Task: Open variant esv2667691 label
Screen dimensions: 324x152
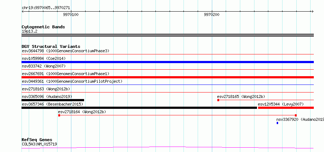Action: [x=66, y=74]
